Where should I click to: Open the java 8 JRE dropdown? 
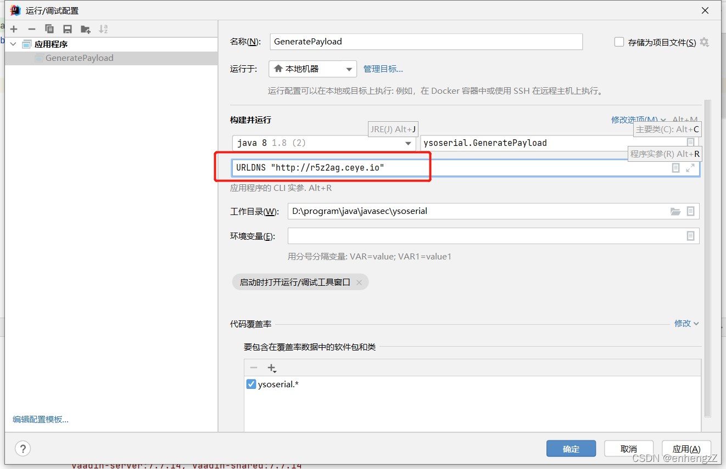click(324, 143)
